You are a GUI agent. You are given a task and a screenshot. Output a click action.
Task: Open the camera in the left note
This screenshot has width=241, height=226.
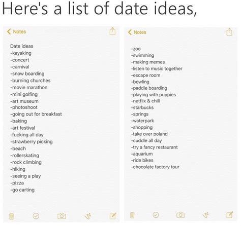pos(62,216)
